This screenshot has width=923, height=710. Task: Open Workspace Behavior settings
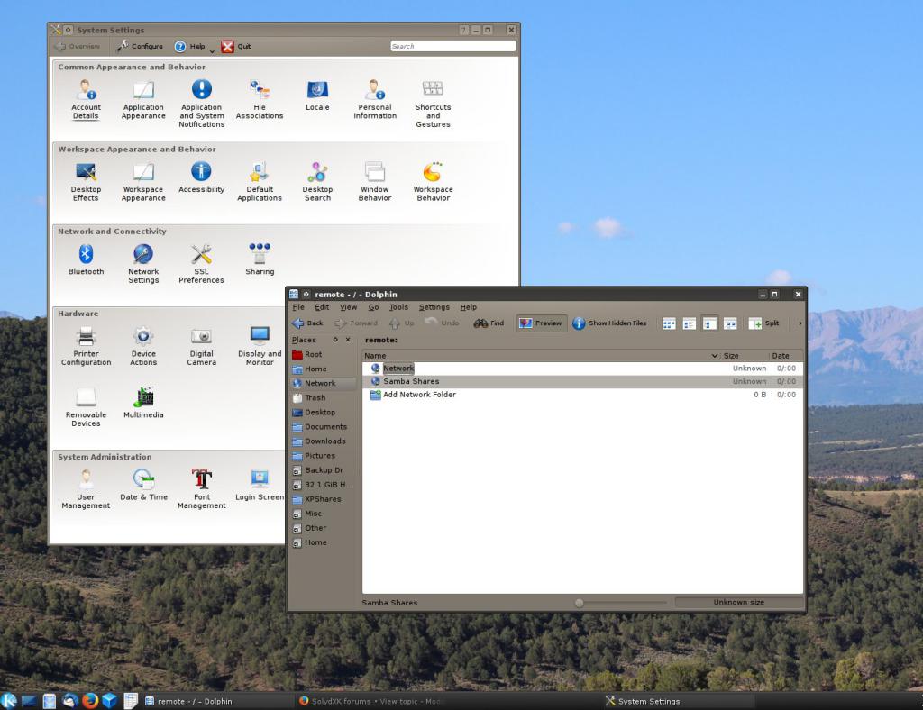point(433,182)
